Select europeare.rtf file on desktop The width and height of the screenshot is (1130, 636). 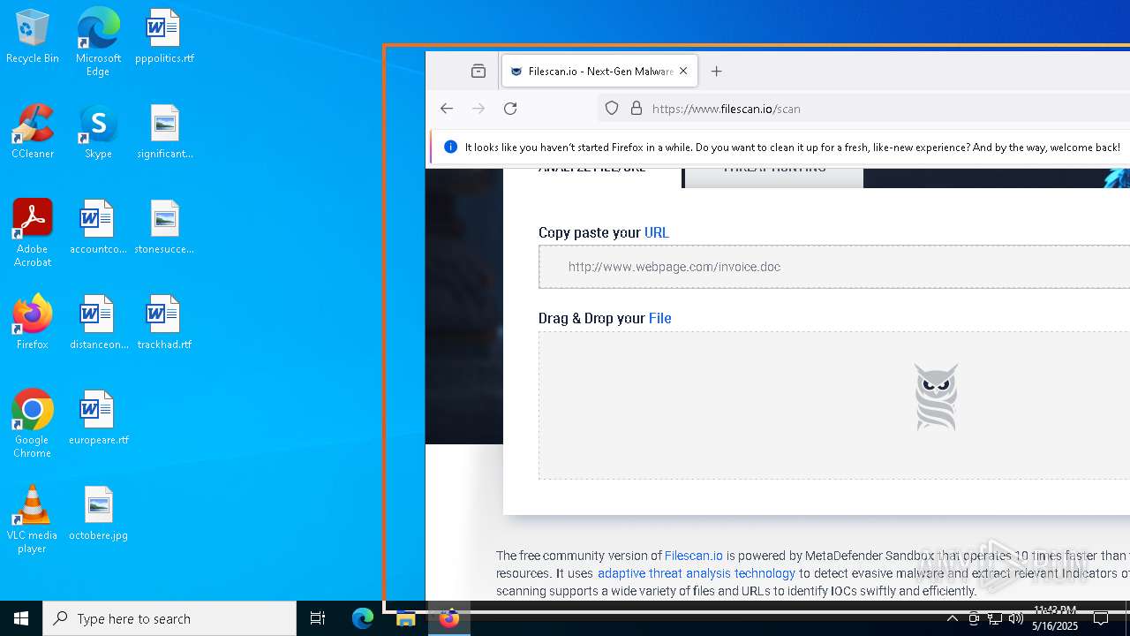pos(98,419)
